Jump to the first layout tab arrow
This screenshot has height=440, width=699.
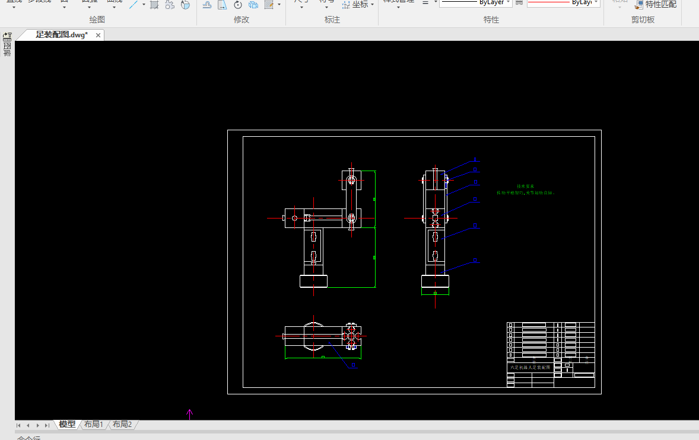pyautogui.click(x=18, y=425)
